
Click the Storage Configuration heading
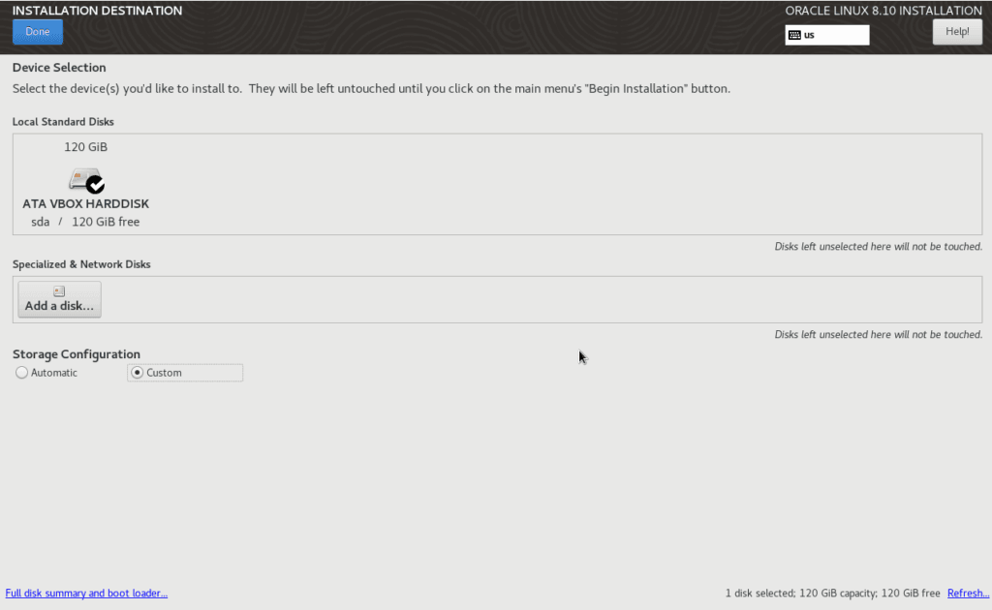pyautogui.click(x=77, y=354)
